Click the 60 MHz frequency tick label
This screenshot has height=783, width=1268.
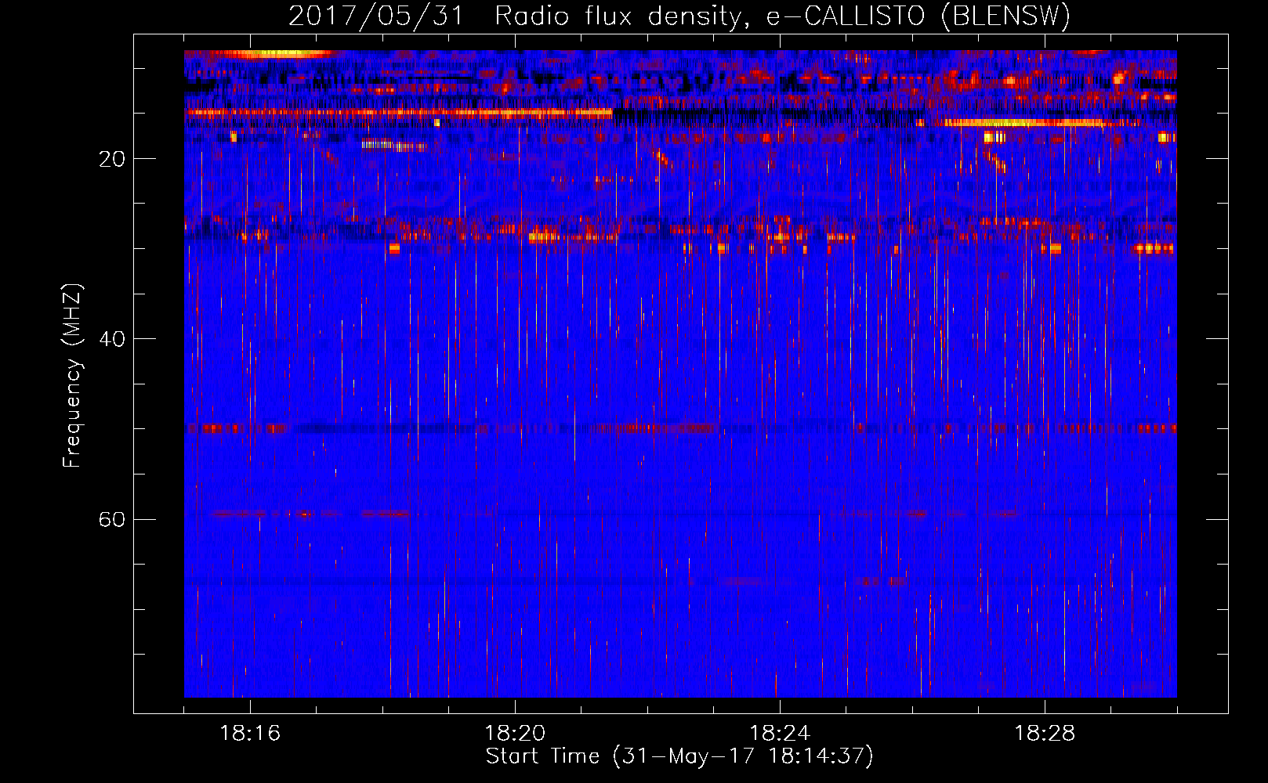coord(111,519)
